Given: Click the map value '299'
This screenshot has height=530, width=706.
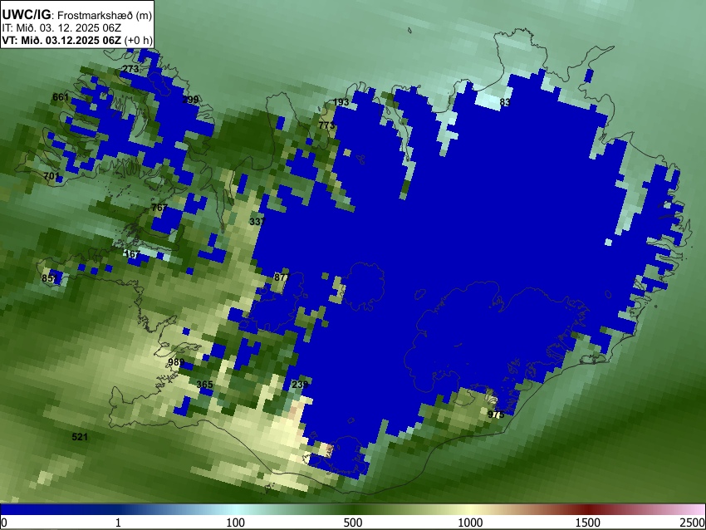Looking at the screenshot, I should click(x=190, y=100).
